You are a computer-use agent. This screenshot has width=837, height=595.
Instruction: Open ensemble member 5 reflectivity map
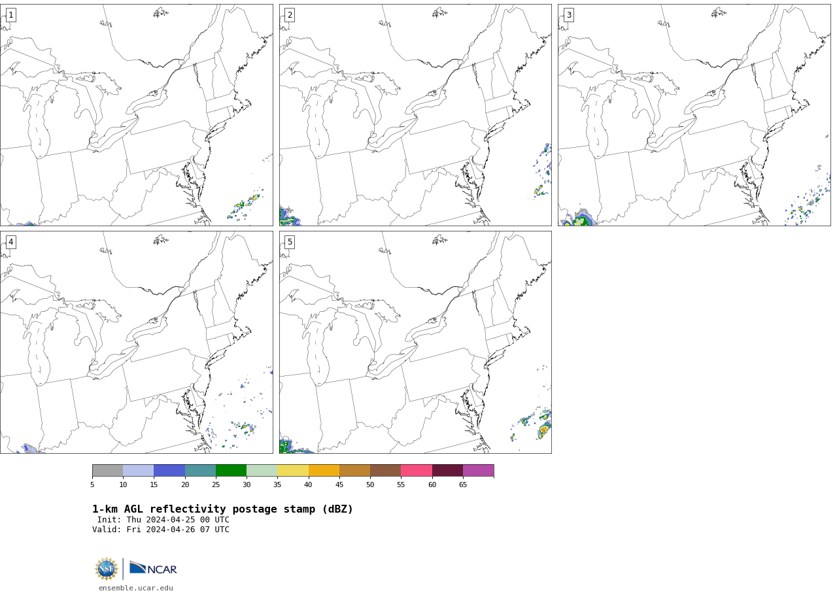pyautogui.click(x=415, y=342)
